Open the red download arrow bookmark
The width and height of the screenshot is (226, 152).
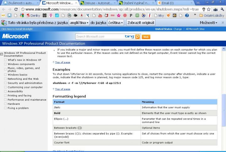82,15
